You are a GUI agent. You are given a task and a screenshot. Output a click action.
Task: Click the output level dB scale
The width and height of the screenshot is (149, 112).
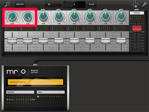pos(21,100)
